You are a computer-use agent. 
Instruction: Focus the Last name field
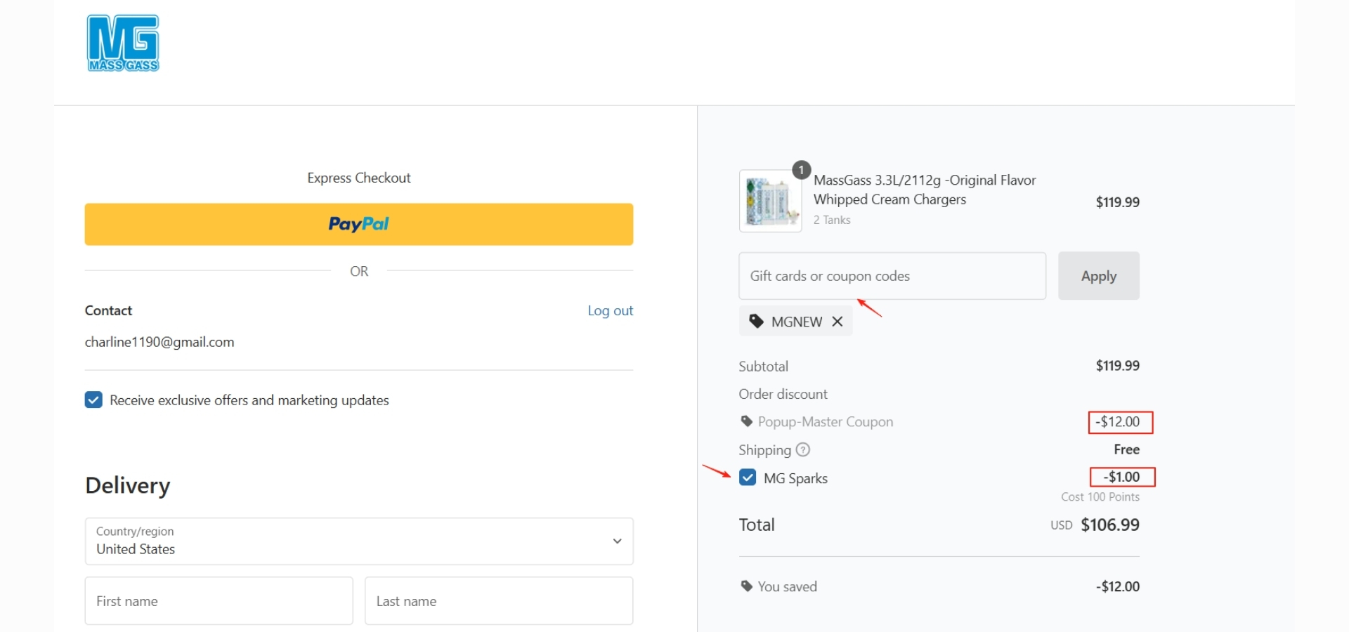coord(499,601)
